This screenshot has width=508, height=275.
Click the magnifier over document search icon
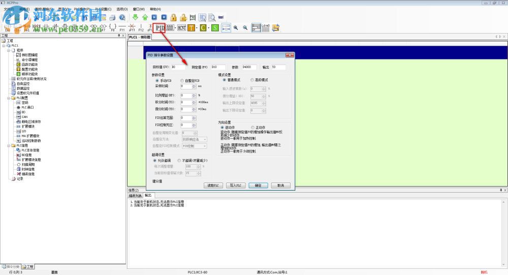(212, 17)
